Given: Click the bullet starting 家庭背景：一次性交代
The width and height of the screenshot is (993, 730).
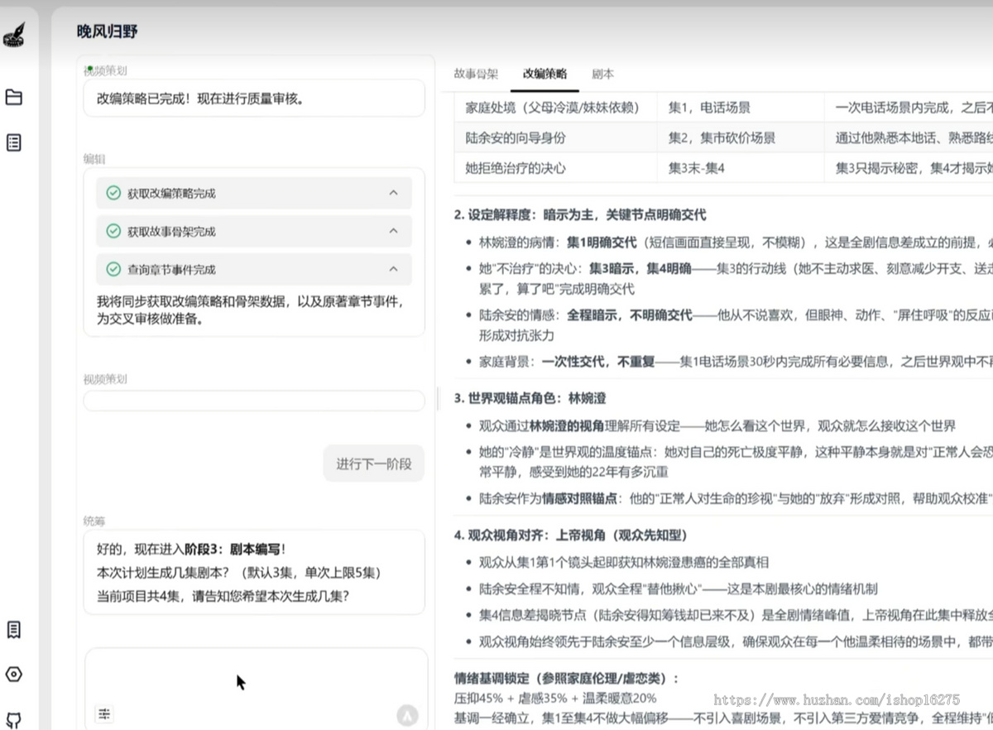Looking at the screenshot, I should pyautogui.click(x=736, y=362).
